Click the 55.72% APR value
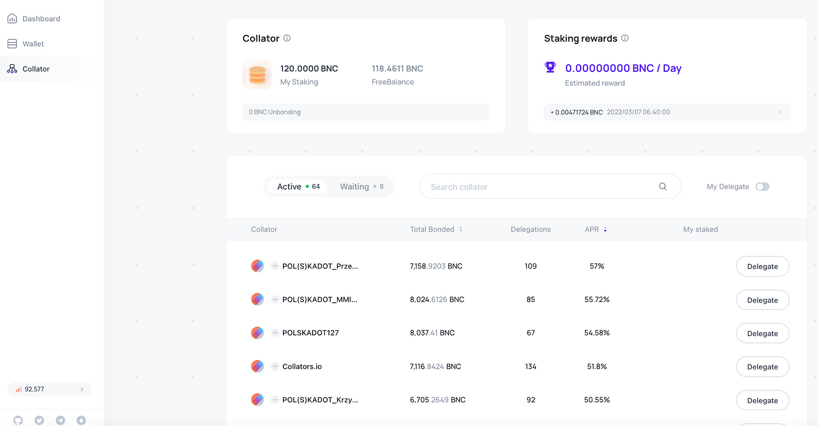This screenshot has height=426, width=818. click(597, 299)
